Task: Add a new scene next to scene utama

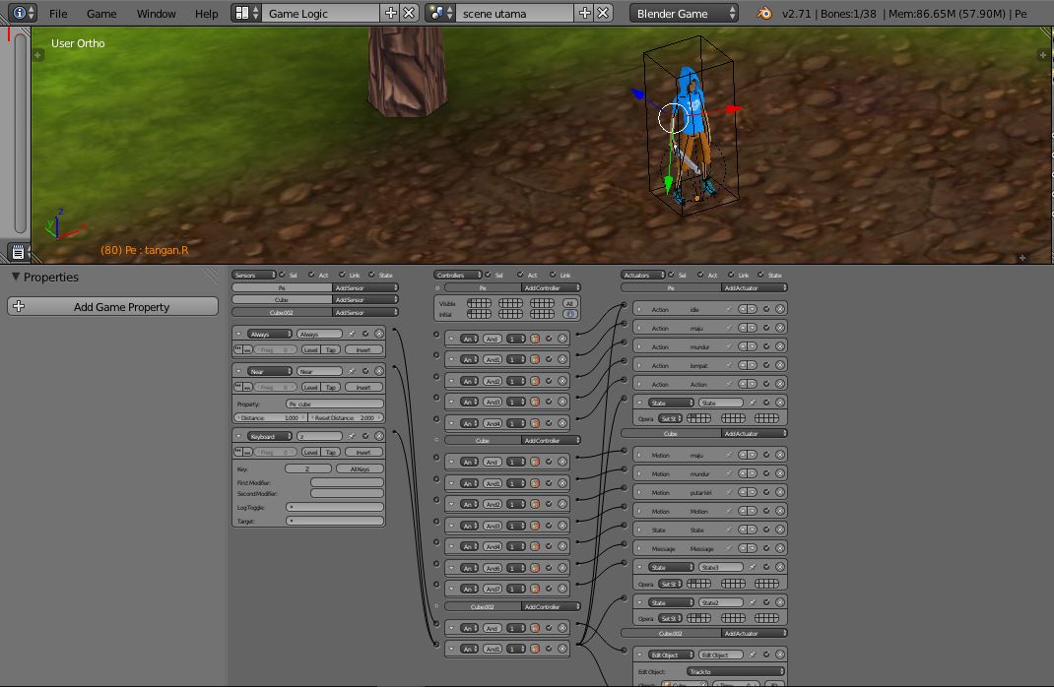Action: click(x=585, y=13)
